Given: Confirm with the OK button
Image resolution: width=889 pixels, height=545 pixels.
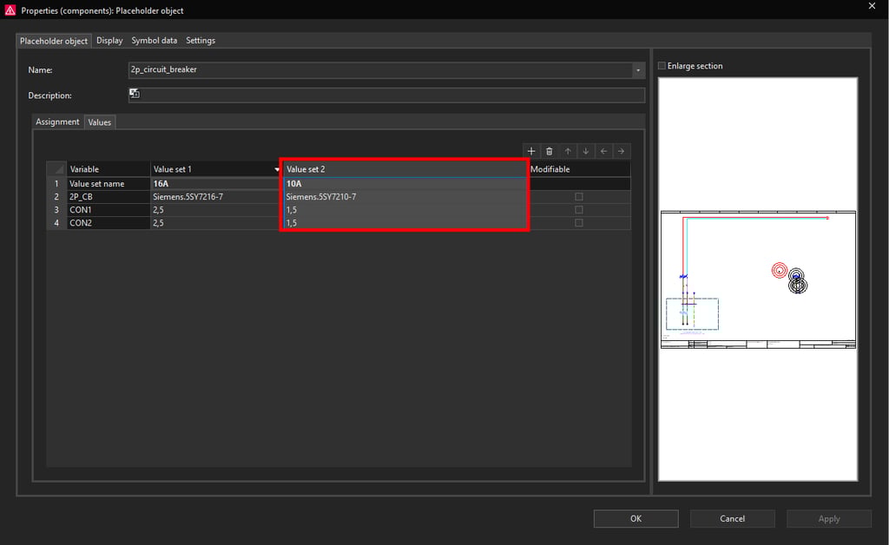Looking at the screenshot, I should click(x=636, y=518).
